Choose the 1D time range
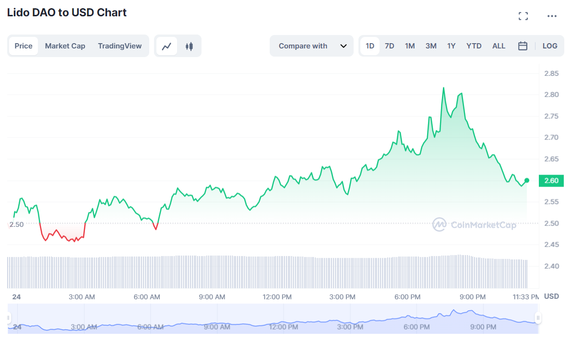The image size is (571, 341). [x=370, y=46]
